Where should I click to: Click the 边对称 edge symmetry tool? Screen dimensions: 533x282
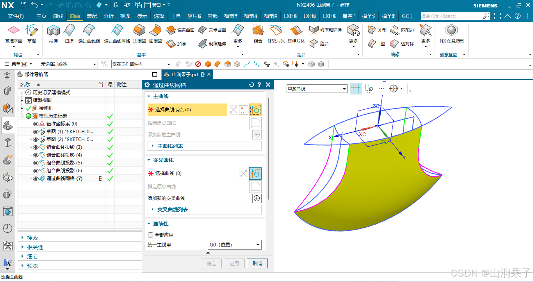point(402,44)
